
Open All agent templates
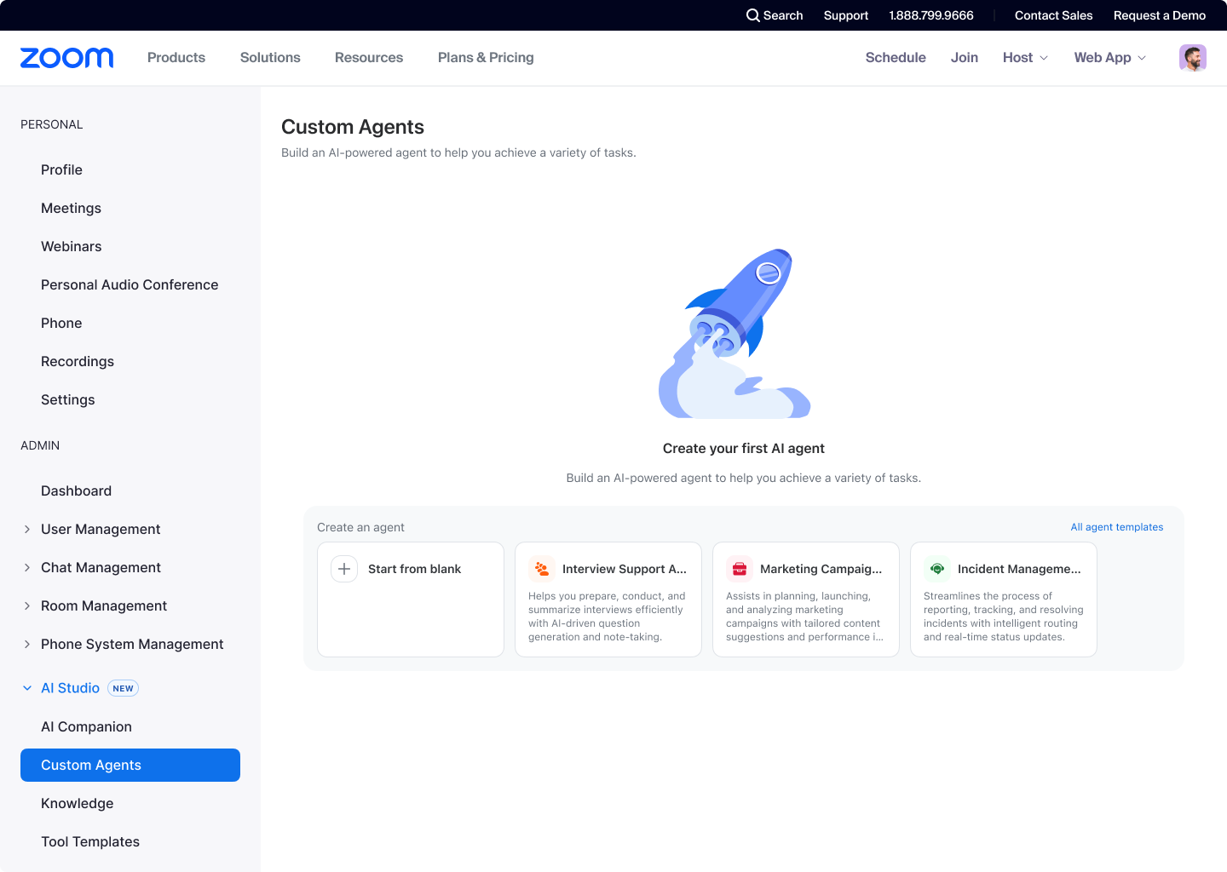(1117, 527)
